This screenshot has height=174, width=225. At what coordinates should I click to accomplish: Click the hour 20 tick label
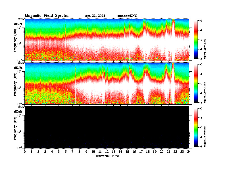coord(162,152)
